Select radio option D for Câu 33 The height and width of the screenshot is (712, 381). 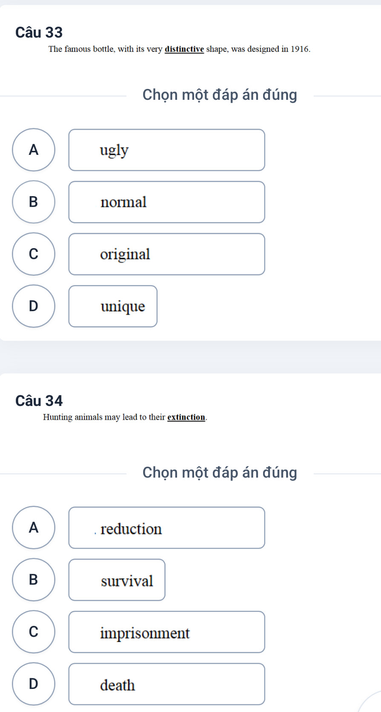pos(34,306)
